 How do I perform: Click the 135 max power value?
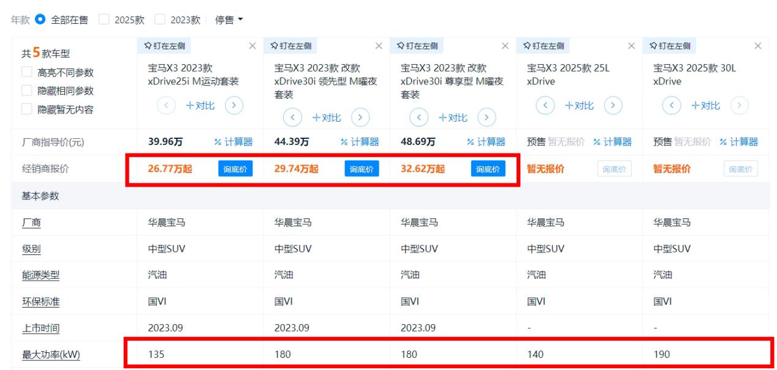156,354
